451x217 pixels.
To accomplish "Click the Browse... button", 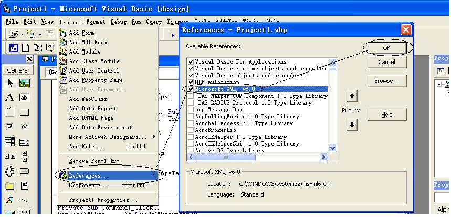I will coord(386,81).
